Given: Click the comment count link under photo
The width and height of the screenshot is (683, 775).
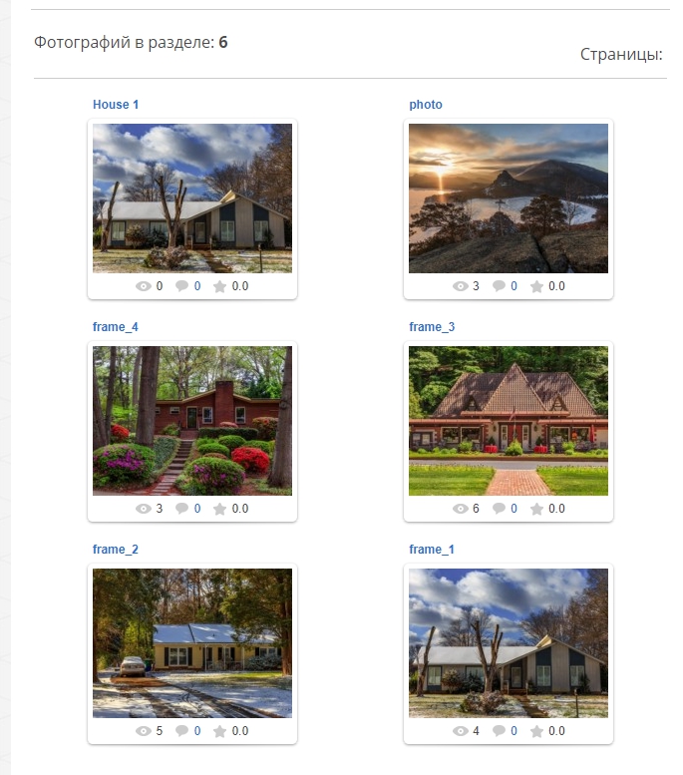Looking at the screenshot, I should pyautogui.click(x=513, y=286).
